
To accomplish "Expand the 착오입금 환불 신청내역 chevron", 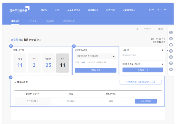I will [162, 64].
